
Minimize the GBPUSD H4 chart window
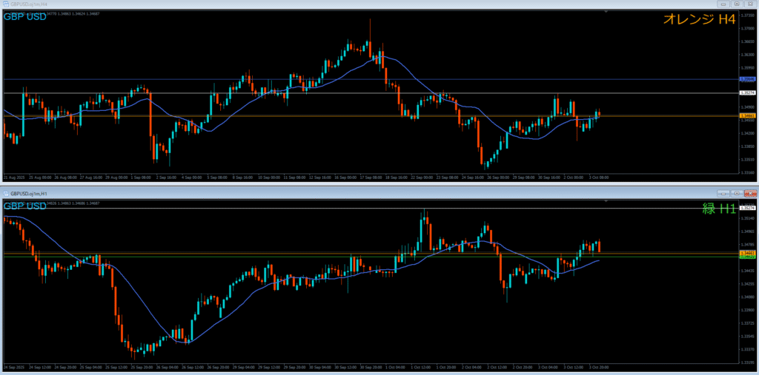724,4
